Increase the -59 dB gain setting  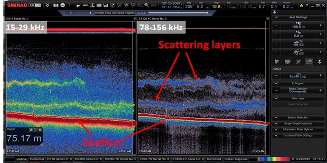coord(320,43)
